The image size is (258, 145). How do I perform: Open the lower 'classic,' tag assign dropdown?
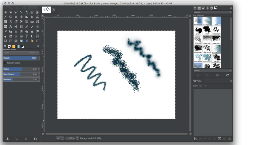[x=213, y=70]
